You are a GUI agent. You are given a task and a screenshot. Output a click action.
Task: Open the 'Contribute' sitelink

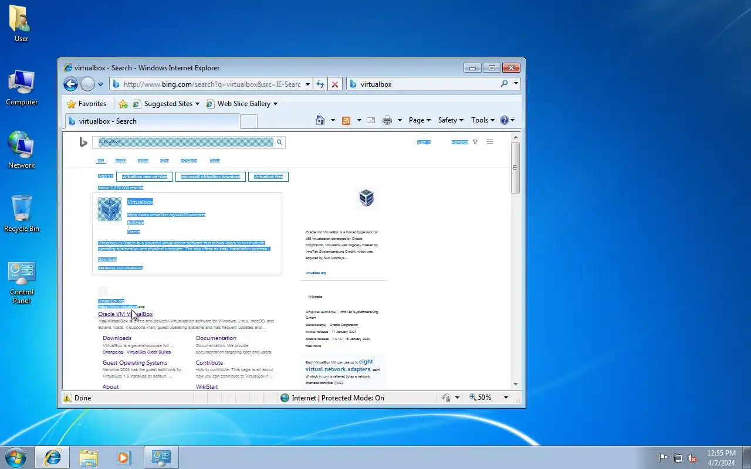tap(209, 363)
